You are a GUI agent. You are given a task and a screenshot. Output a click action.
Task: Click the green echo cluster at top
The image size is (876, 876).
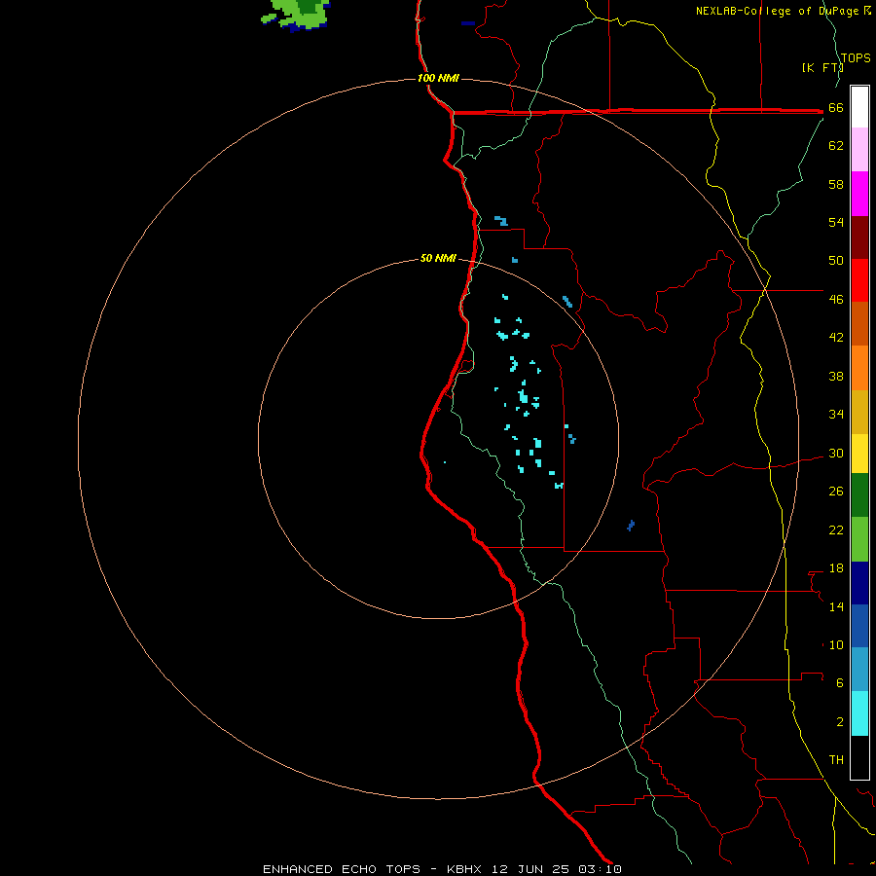(x=296, y=14)
